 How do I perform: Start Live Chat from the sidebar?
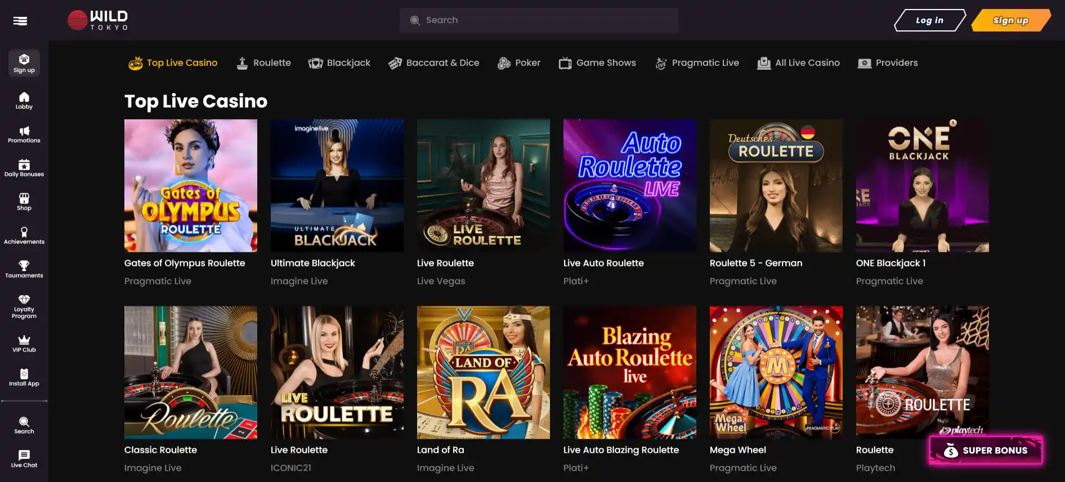tap(24, 459)
